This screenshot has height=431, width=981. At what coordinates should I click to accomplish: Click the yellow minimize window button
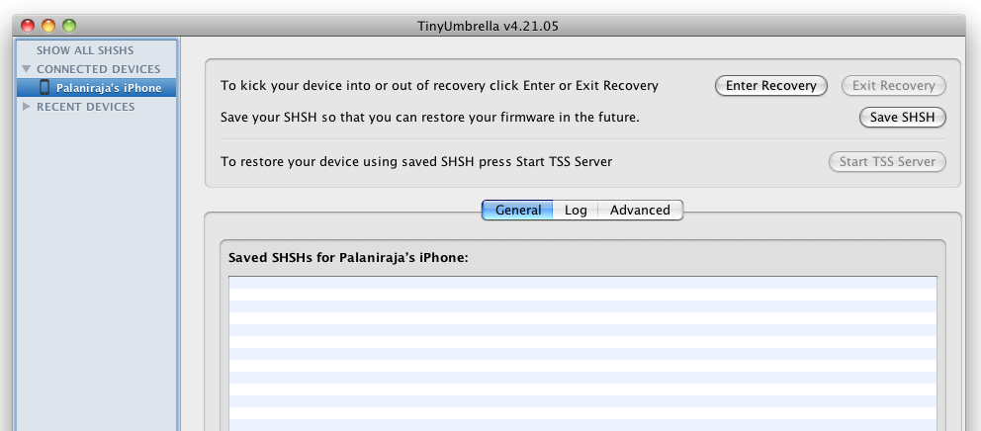click(x=48, y=26)
